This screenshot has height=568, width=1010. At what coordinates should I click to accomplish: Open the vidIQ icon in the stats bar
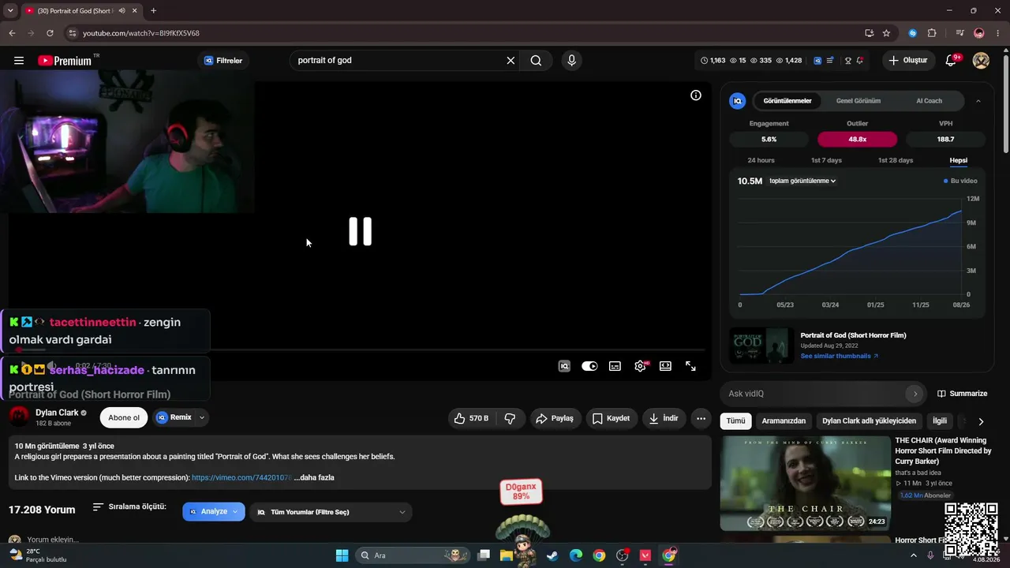pyautogui.click(x=817, y=61)
